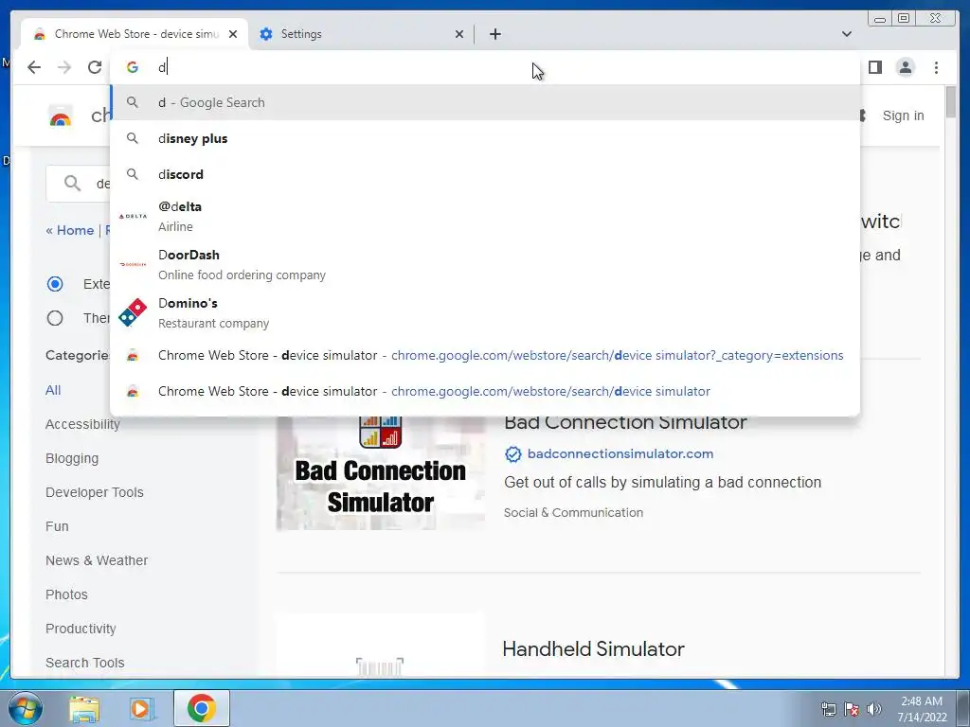Choose the 'd - Google Search' suggestion

click(x=485, y=102)
